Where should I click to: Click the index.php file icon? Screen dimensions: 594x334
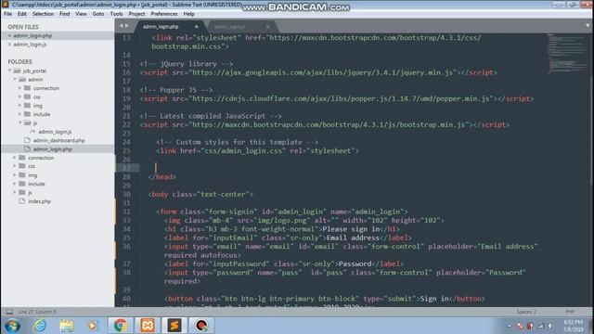(x=22, y=201)
